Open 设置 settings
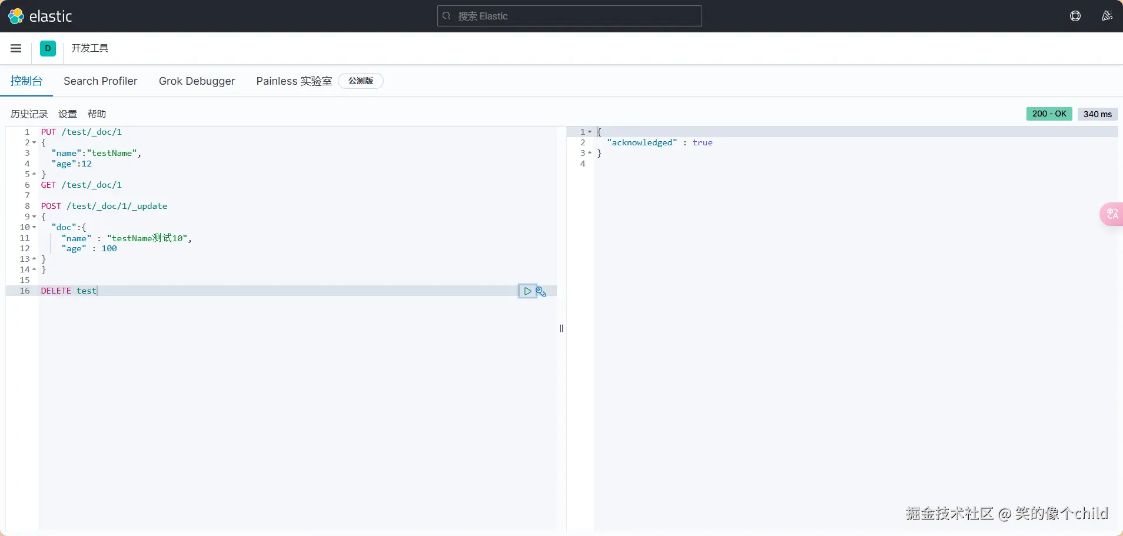 (68, 114)
